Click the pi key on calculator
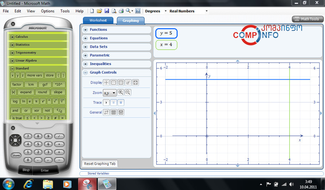 [36, 101]
